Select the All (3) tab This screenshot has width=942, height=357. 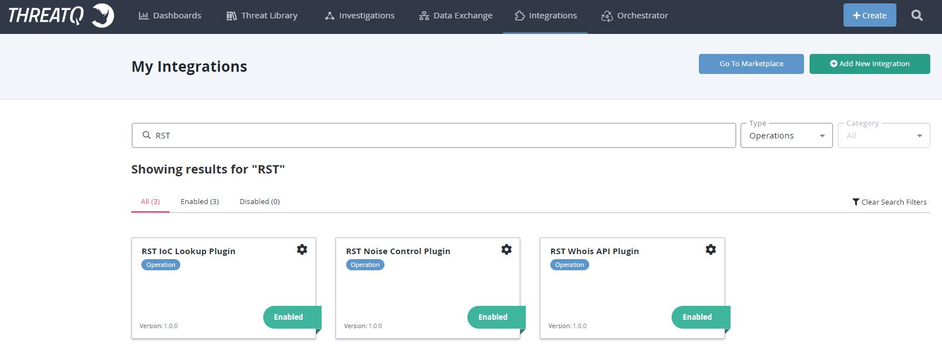150,202
